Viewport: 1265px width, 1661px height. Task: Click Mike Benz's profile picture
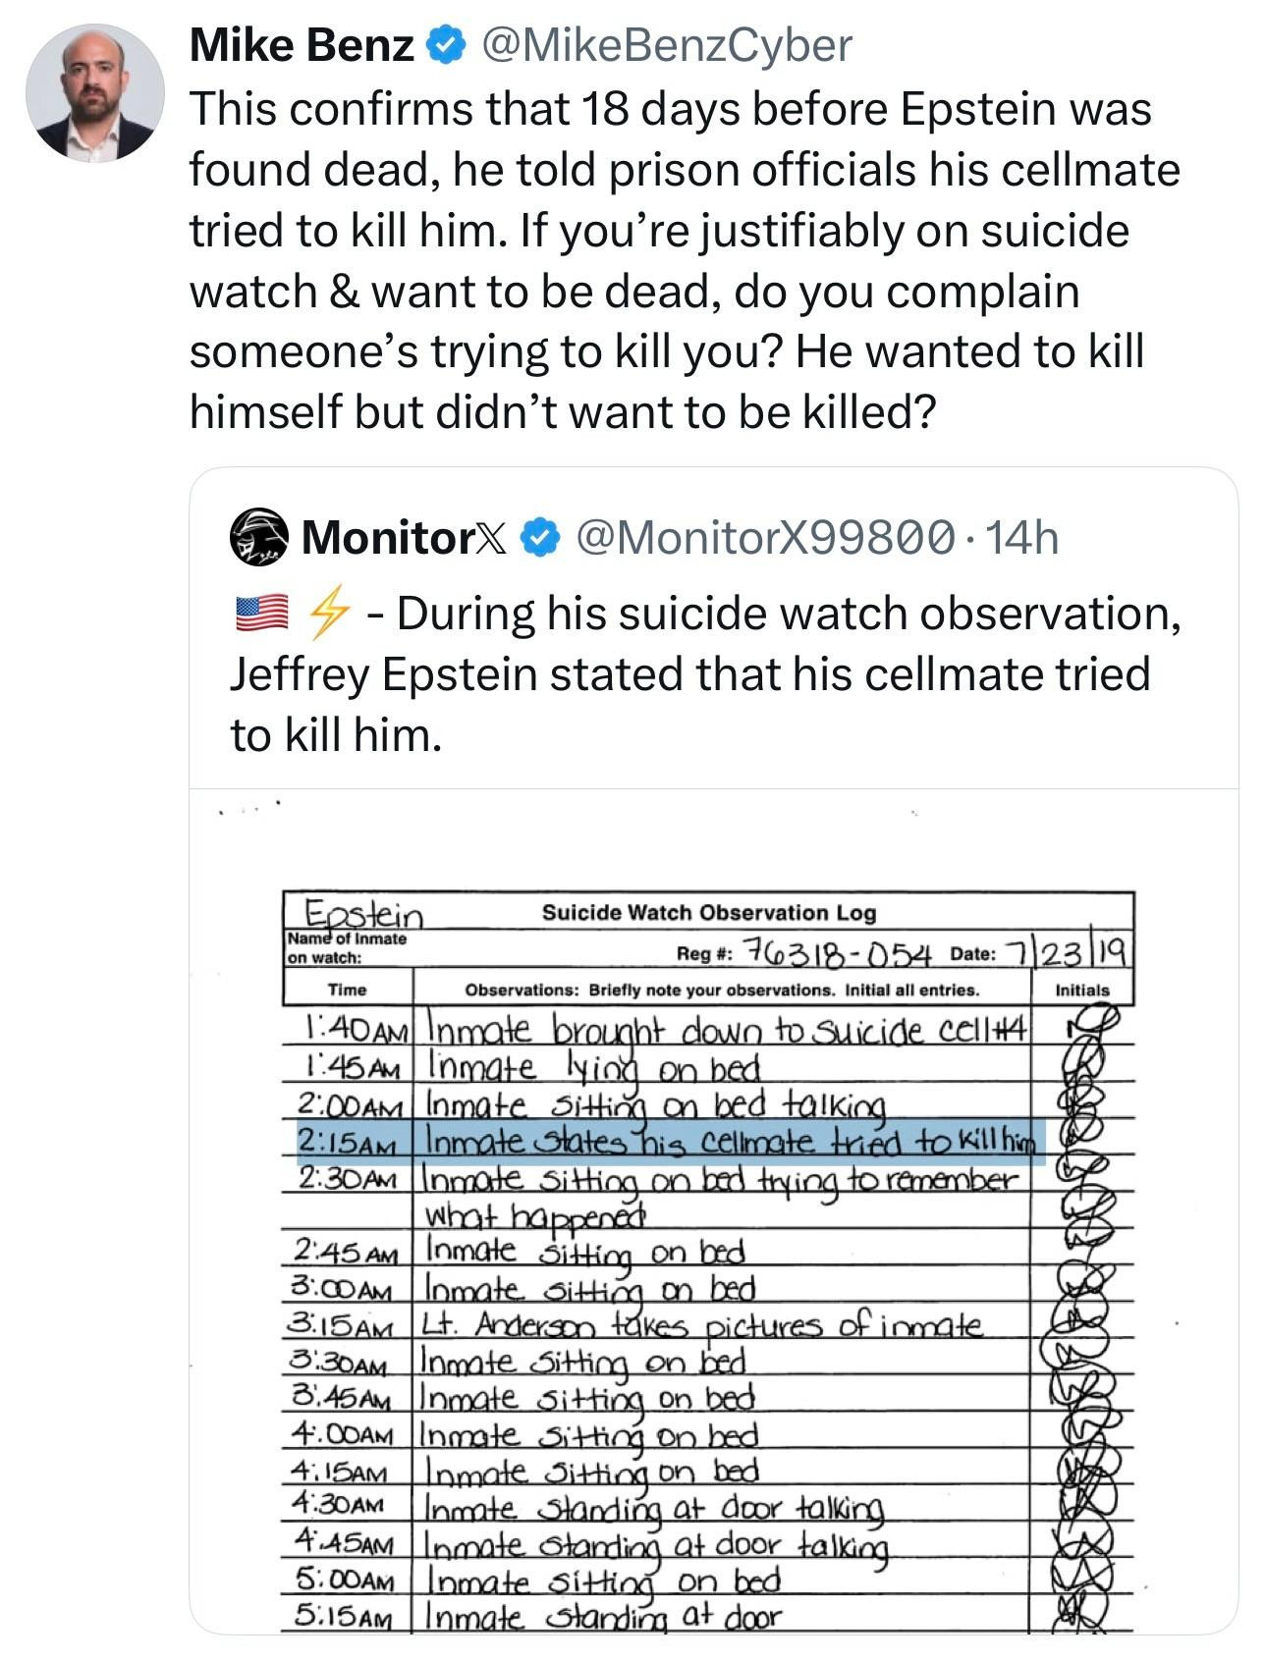(x=95, y=92)
